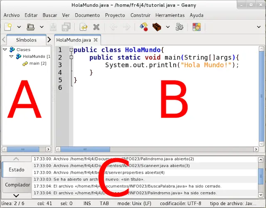Click the main method symbol icon

click(x=25, y=64)
